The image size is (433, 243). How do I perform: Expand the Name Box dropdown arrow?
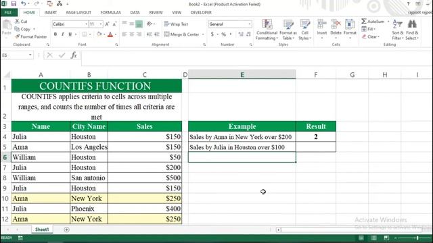(x=30, y=55)
